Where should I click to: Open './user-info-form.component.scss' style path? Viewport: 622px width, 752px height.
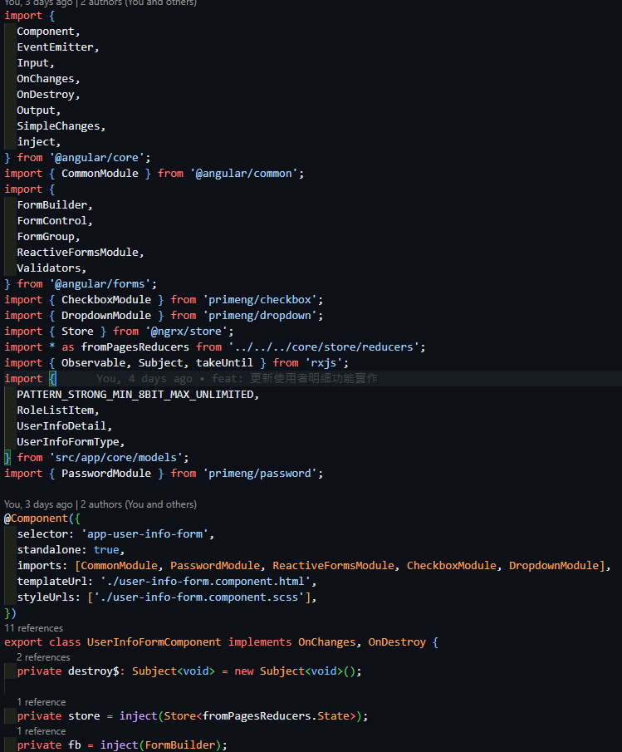pyautogui.click(x=199, y=597)
